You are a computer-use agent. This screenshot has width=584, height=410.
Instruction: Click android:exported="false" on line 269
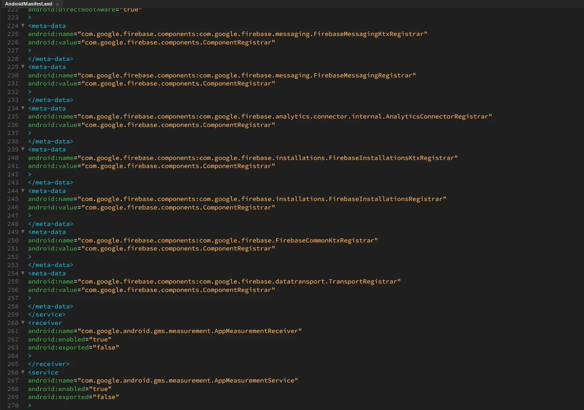pyautogui.click(x=74, y=397)
